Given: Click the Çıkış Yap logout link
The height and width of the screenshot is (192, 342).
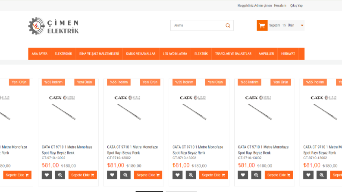Looking at the screenshot, I should [296, 6].
